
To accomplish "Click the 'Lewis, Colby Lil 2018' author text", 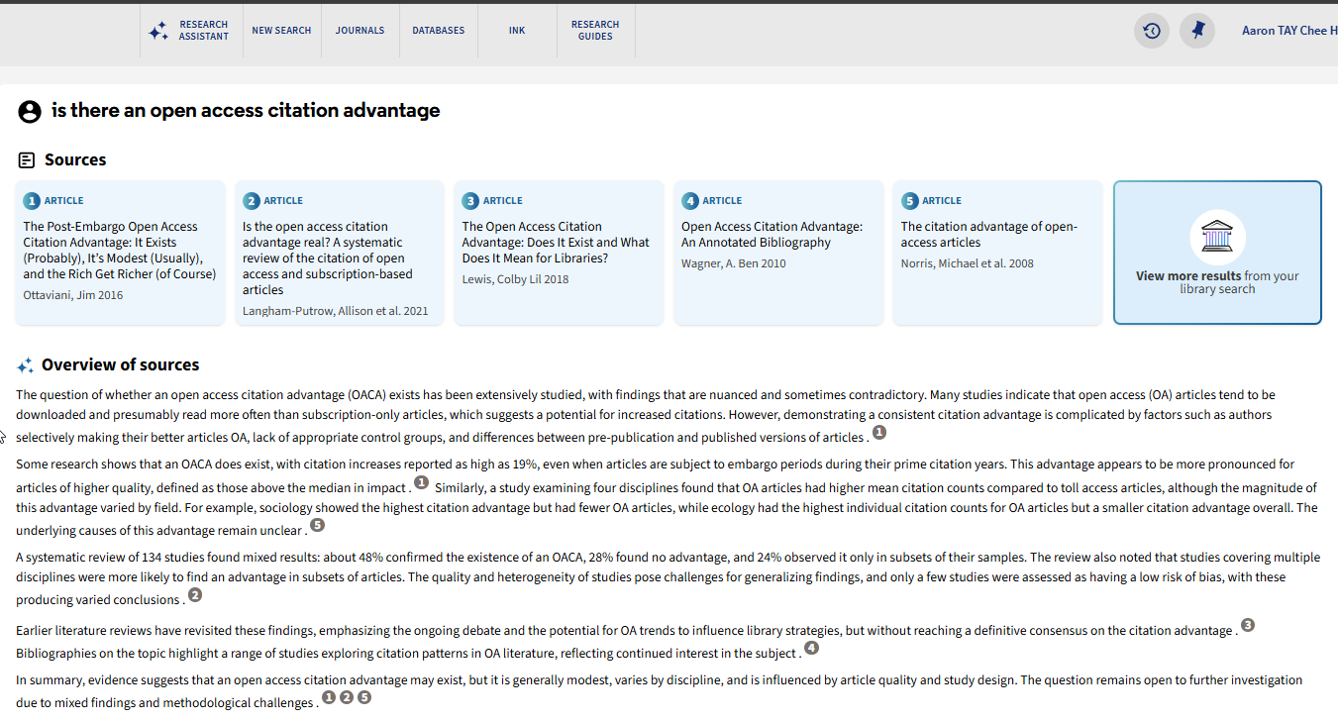I will [x=516, y=279].
